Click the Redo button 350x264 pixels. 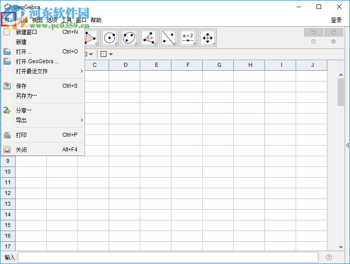coord(334,32)
